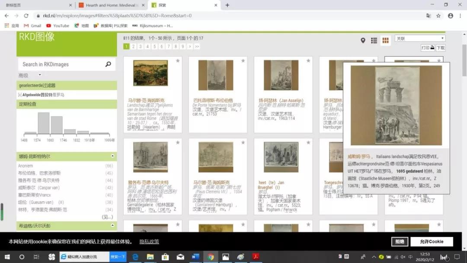Viewport: 467px width, 263px height.
Task: Switch to list view layout
Action: [374, 40]
